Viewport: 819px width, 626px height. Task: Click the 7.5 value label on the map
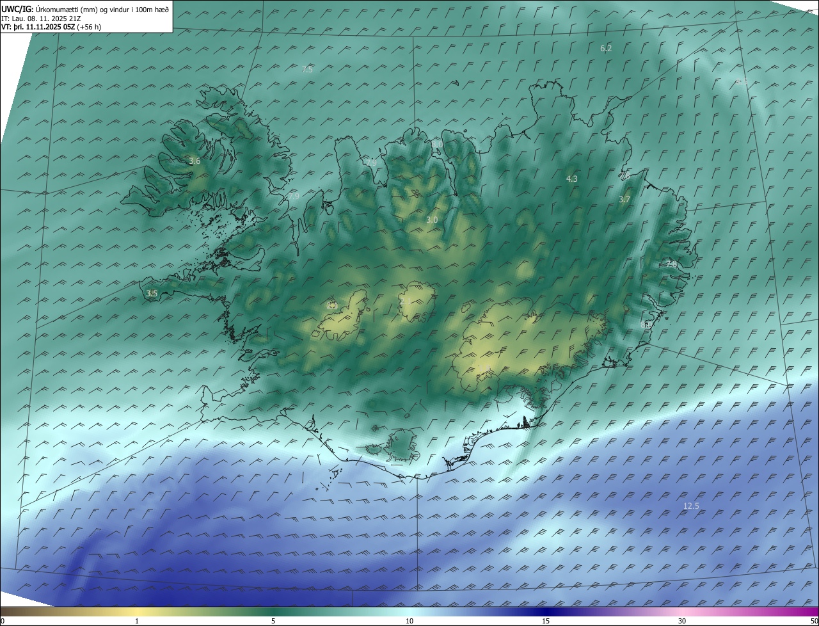tap(307, 69)
